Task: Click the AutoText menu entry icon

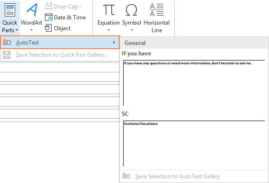Action: click(7, 42)
